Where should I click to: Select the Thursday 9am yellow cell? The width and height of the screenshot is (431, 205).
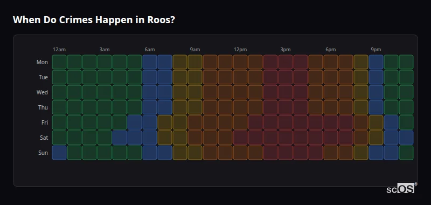click(195, 107)
